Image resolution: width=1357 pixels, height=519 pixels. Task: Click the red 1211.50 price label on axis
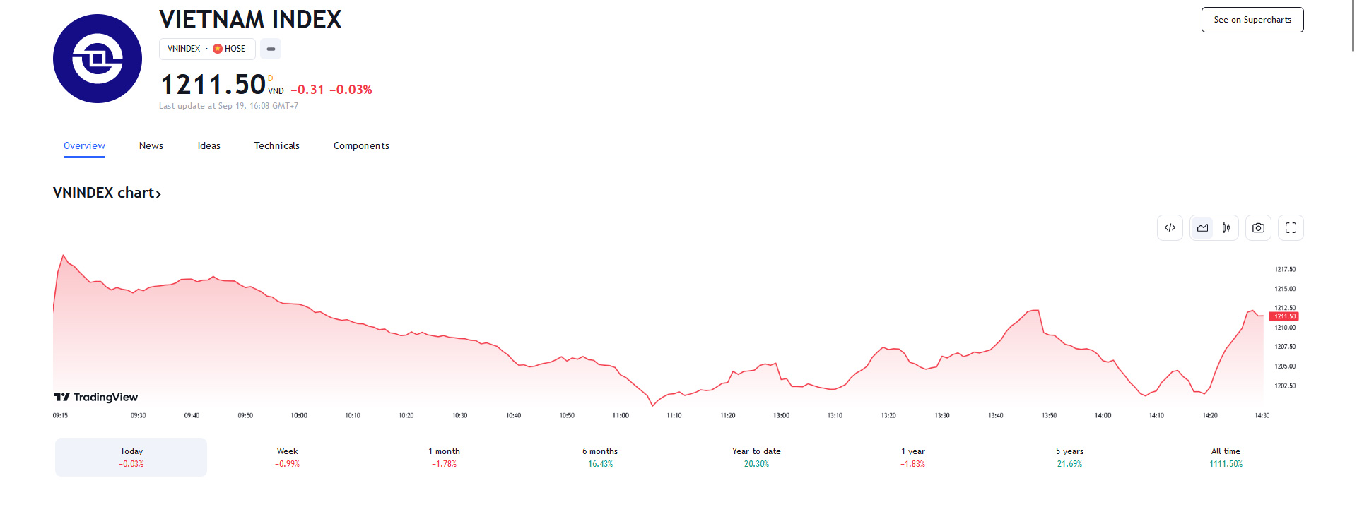[x=1284, y=316]
